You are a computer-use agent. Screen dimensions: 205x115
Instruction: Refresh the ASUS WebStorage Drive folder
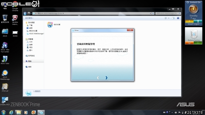click(x=153, y=13)
